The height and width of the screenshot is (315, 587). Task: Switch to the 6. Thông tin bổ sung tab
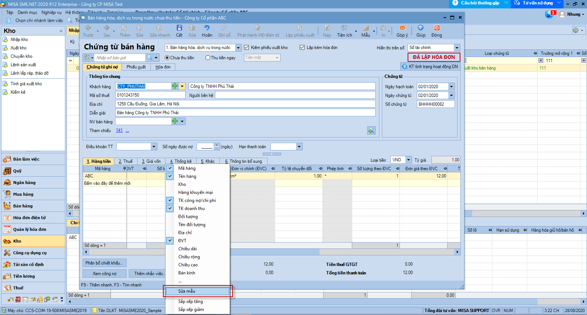(x=244, y=161)
